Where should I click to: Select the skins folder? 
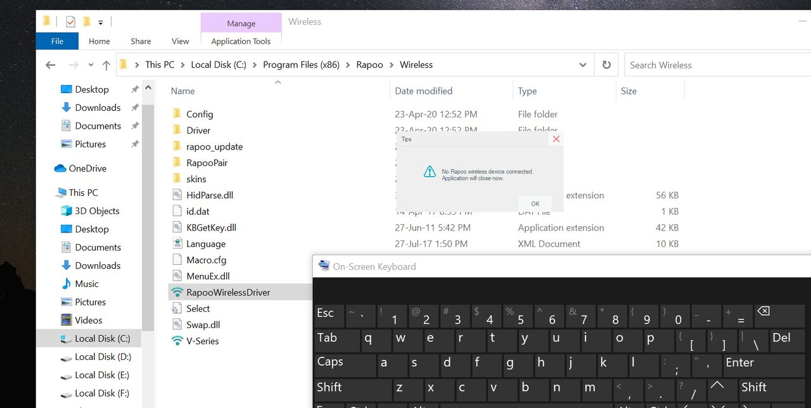[196, 179]
